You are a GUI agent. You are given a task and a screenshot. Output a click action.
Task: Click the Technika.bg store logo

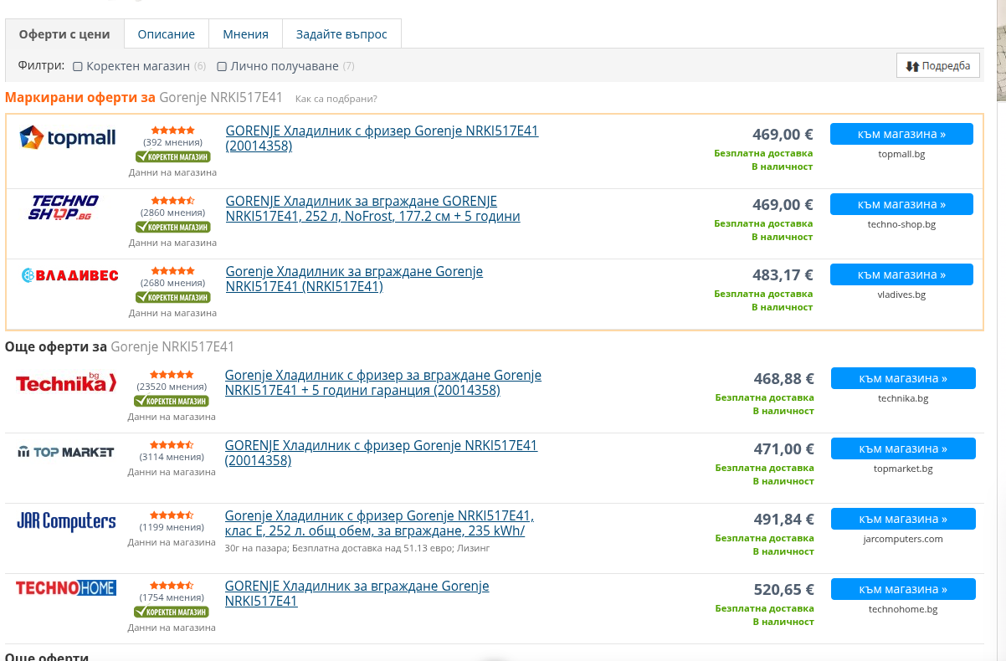pos(66,383)
